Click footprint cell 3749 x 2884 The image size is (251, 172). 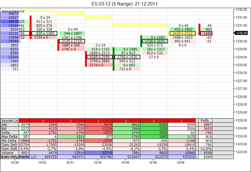[x=100, y=61]
